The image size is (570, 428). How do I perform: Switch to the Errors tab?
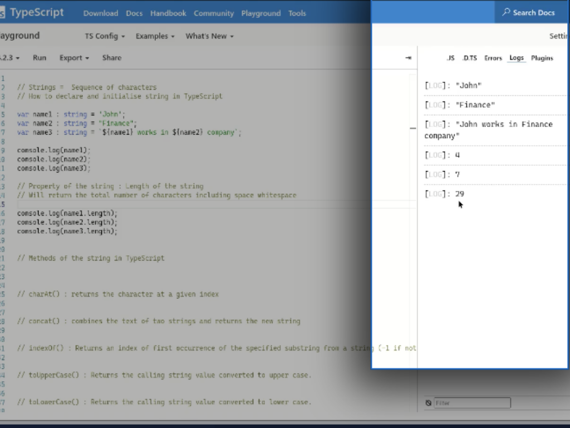[x=493, y=57]
